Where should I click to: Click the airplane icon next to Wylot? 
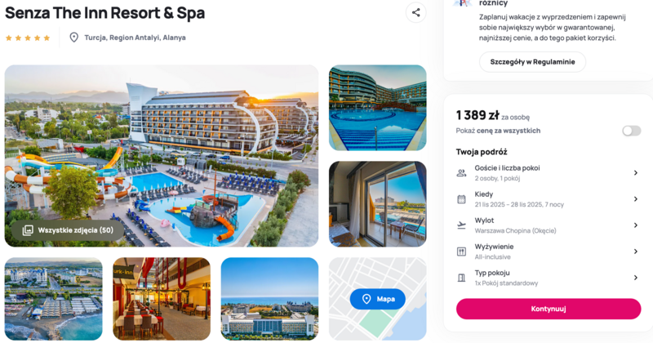(461, 225)
